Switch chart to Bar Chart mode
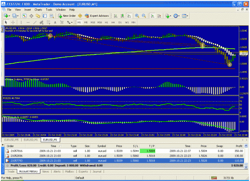Screen dimensions: 250x181 pos(116,16)
